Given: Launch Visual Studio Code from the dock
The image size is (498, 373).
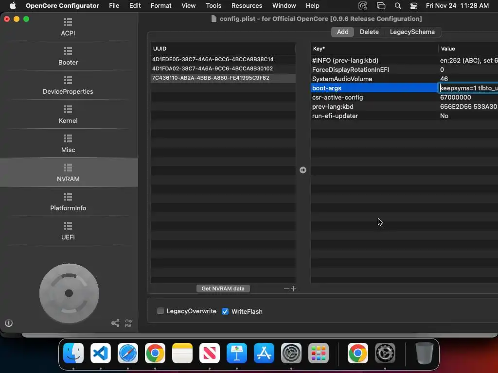Looking at the screenshot, I should (x=100, y=353).
